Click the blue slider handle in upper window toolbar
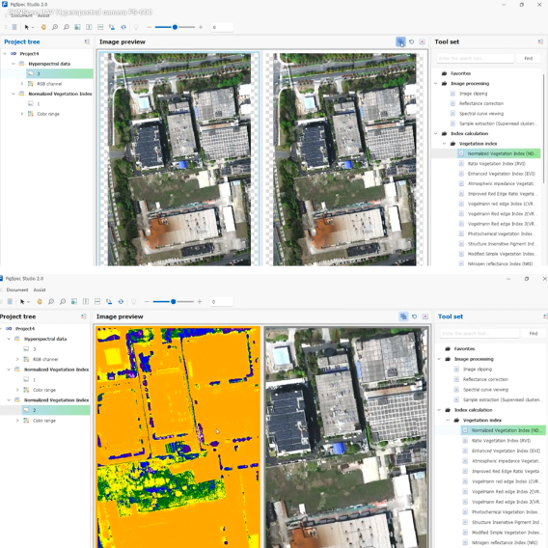 pyautogui.click(x=175, y=27)
